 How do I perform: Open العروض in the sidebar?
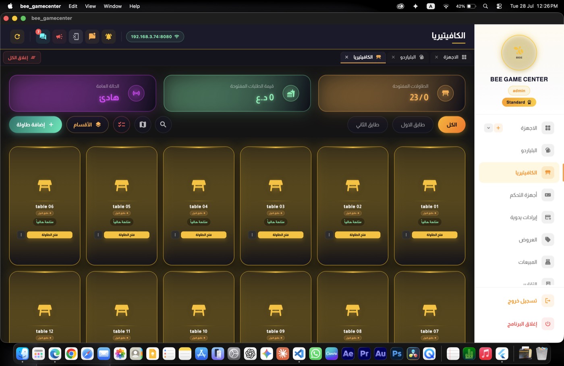pyautogui.click(x=519, y=240)
